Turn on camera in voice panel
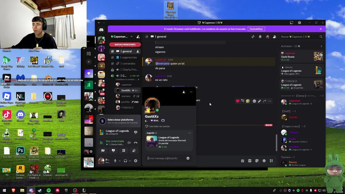The image size is (345, 194). click(x=103, y=151)
